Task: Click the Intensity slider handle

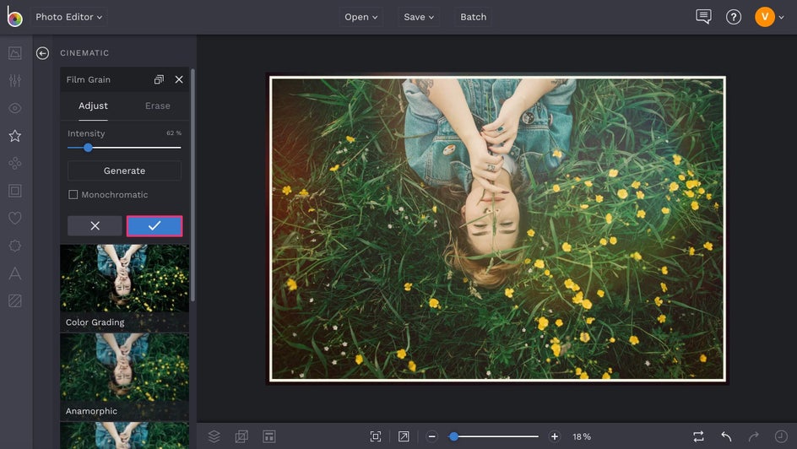Action: click(x=88, y=148)
